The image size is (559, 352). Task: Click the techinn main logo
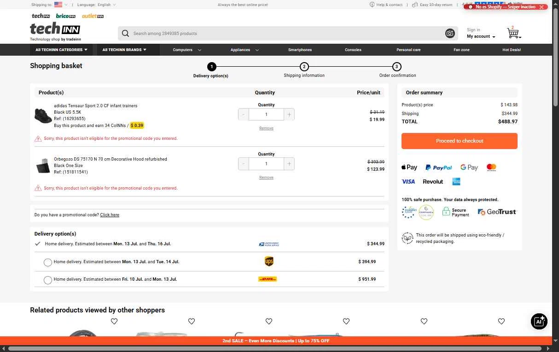point(55,29)
